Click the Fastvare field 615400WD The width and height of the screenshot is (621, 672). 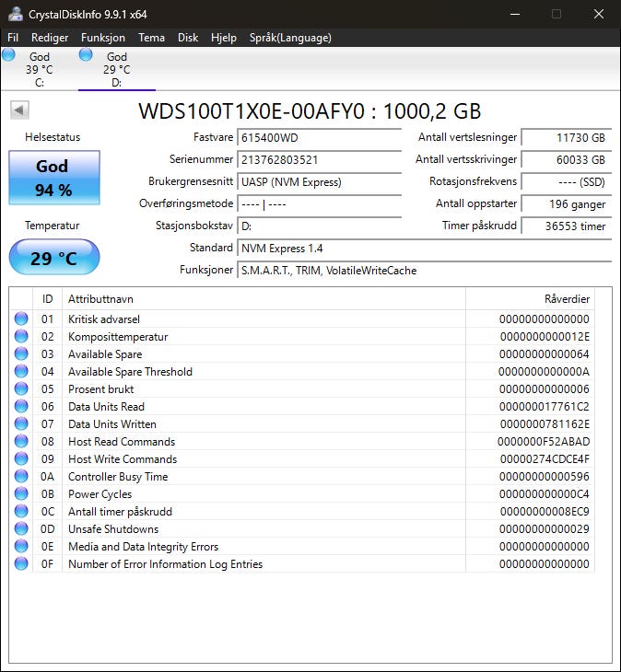(x=319, y=137)
